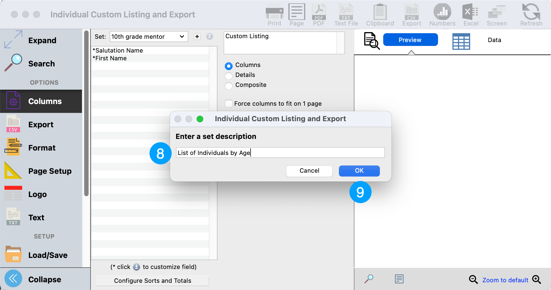Screen dimensions: 551x290
Task: Switch to the Data tab
Action: 494,40
